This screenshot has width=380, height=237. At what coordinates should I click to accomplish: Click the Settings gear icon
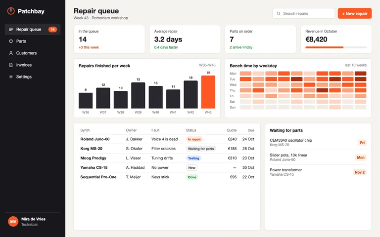pos(11,77)
